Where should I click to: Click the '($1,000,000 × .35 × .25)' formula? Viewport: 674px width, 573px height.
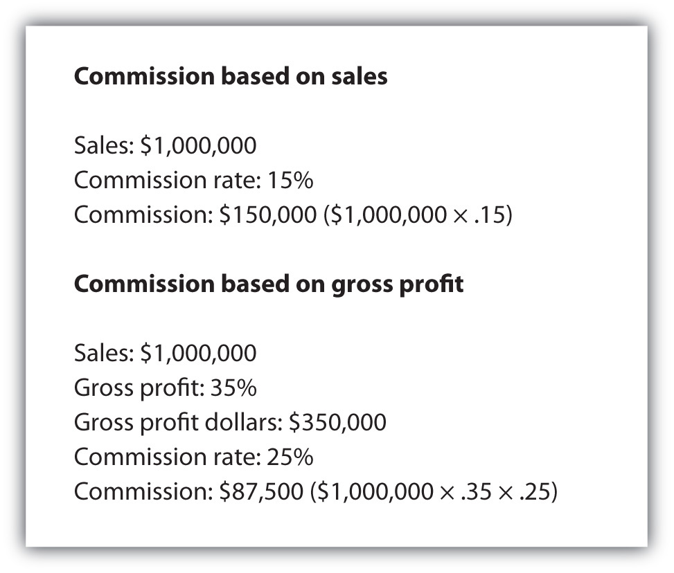point(434,492)
